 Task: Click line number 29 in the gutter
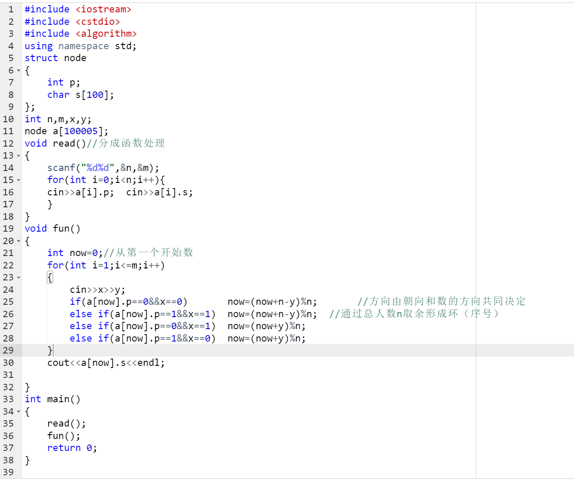9,350
